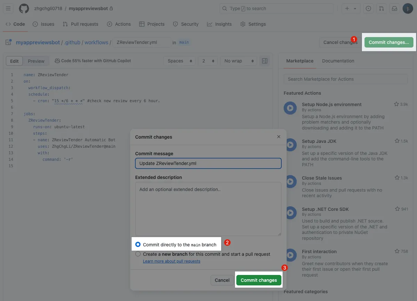Open the Spaces indent mode dropdown
417x301 pixels.
click(179, 61)
